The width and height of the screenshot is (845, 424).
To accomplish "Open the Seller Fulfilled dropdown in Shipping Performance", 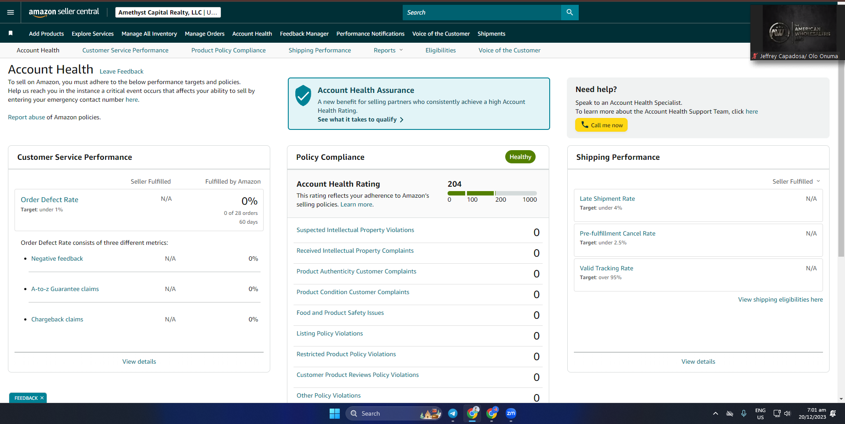I will 796,181.
